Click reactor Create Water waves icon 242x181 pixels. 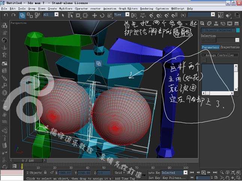[4, 122]
